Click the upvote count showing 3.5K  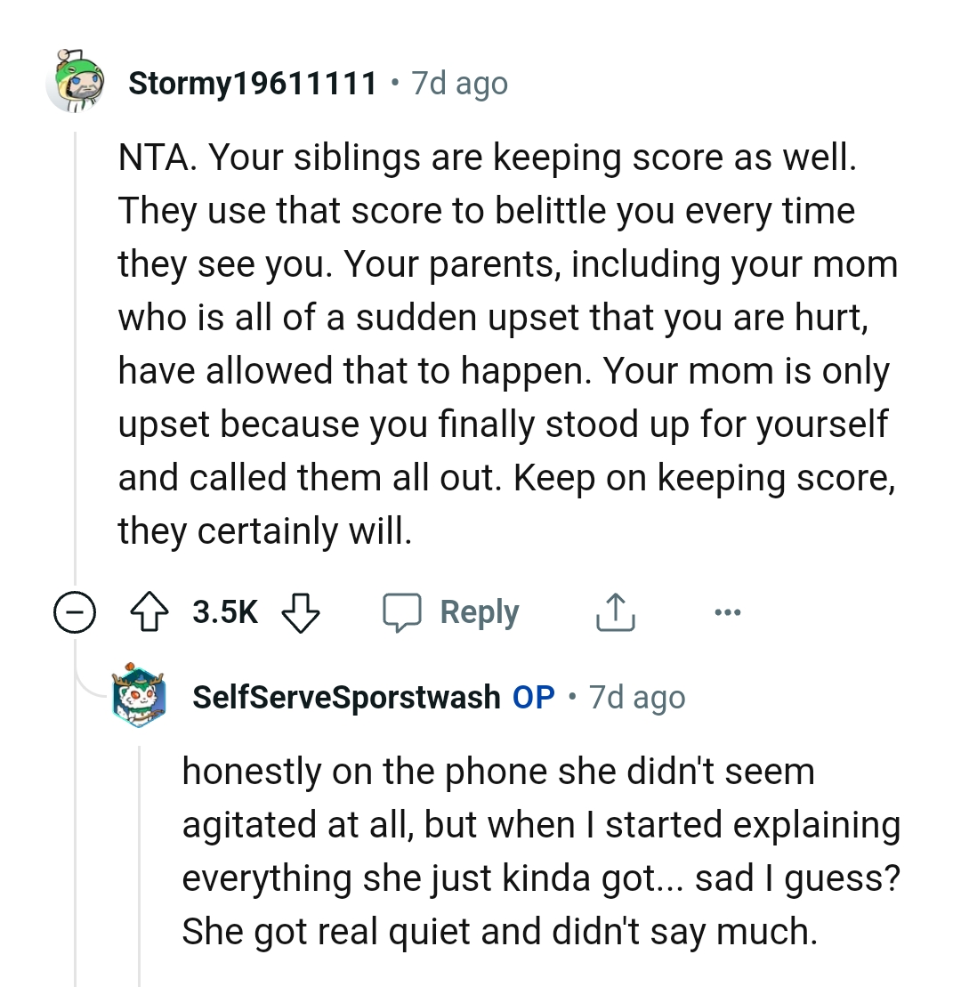(224, 611)
